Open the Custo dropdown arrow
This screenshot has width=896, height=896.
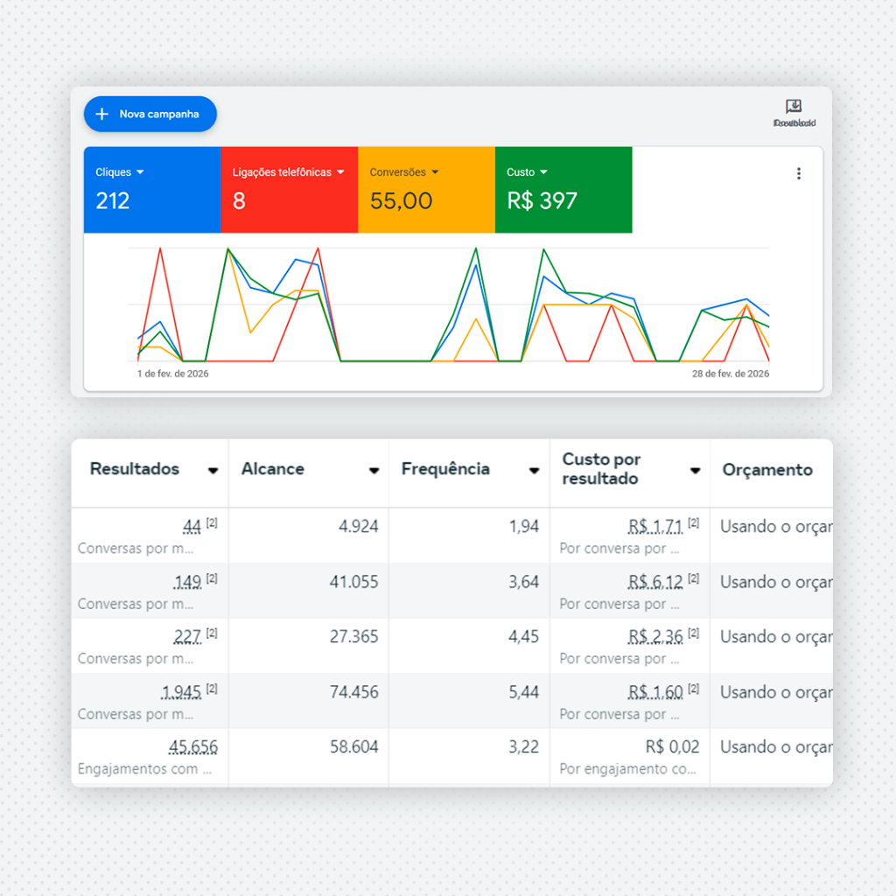tap(543, 172)
